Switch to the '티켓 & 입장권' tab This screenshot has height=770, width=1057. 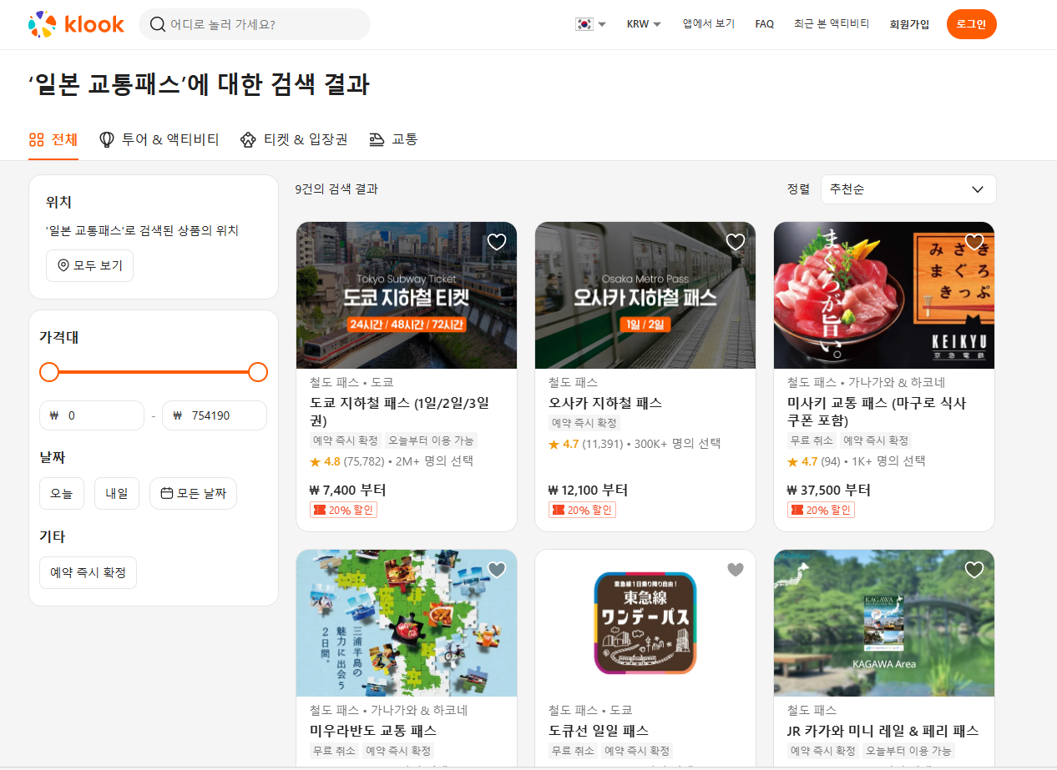pyautogui.click(x=294, y=140)
